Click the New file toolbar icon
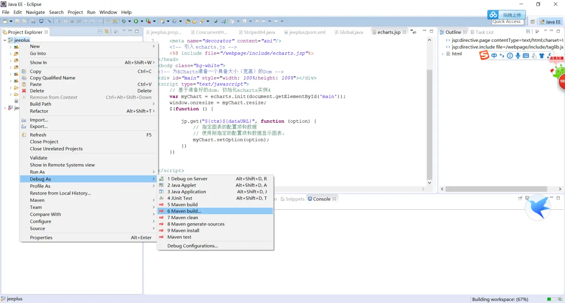 5,21
